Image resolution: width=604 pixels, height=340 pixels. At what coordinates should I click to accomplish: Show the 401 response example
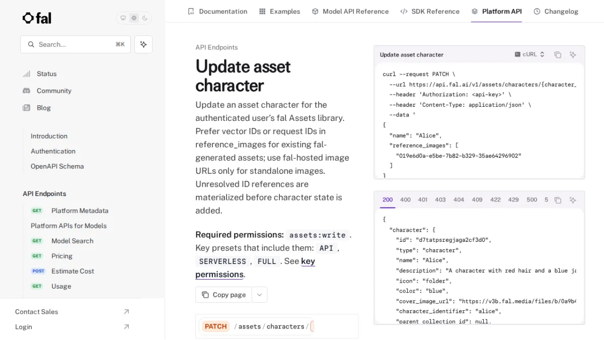(x=423, y=200)
